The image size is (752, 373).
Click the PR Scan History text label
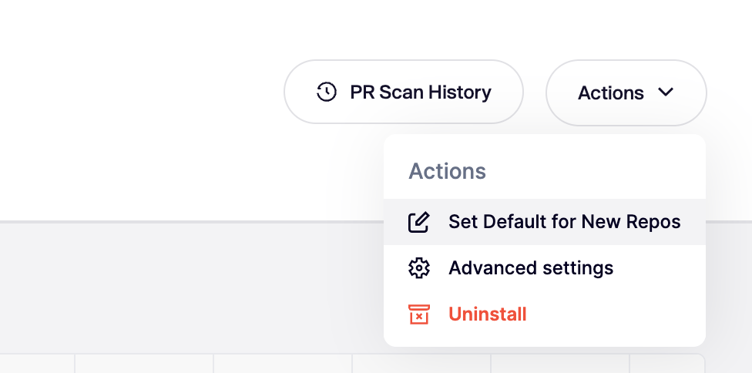coord(421,92)
